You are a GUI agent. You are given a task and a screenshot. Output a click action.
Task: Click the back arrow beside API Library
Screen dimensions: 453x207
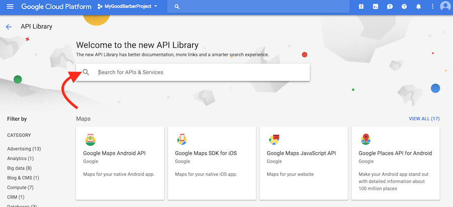pos(9,27)
